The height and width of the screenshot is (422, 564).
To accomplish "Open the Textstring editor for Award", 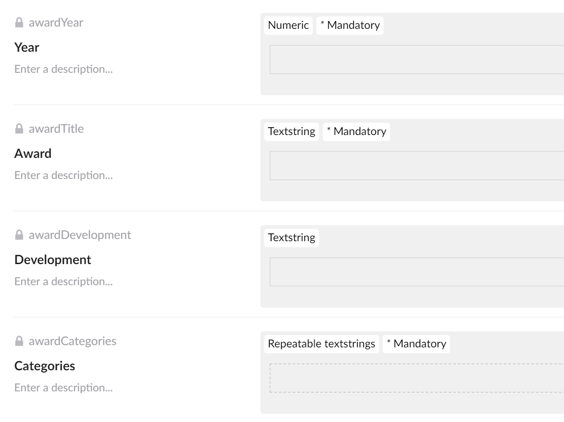I will (292, 132).
